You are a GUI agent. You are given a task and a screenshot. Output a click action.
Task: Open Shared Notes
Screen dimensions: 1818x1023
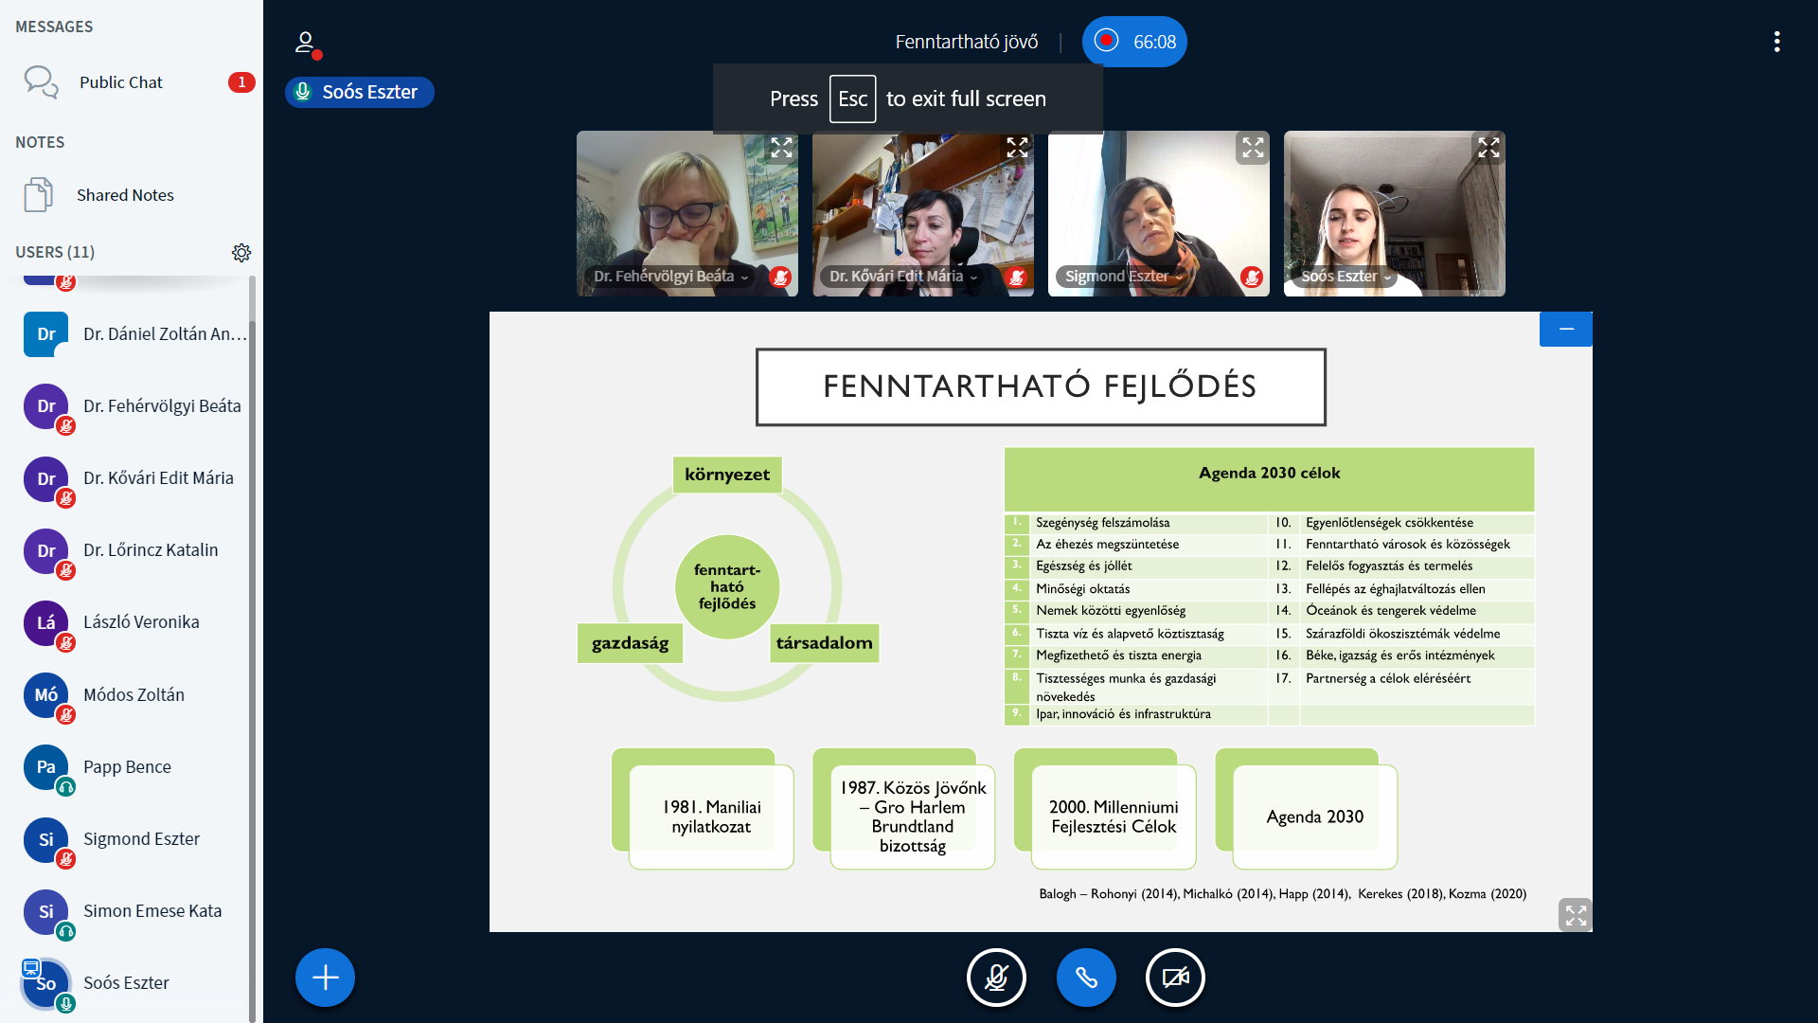tap(125, 195)
